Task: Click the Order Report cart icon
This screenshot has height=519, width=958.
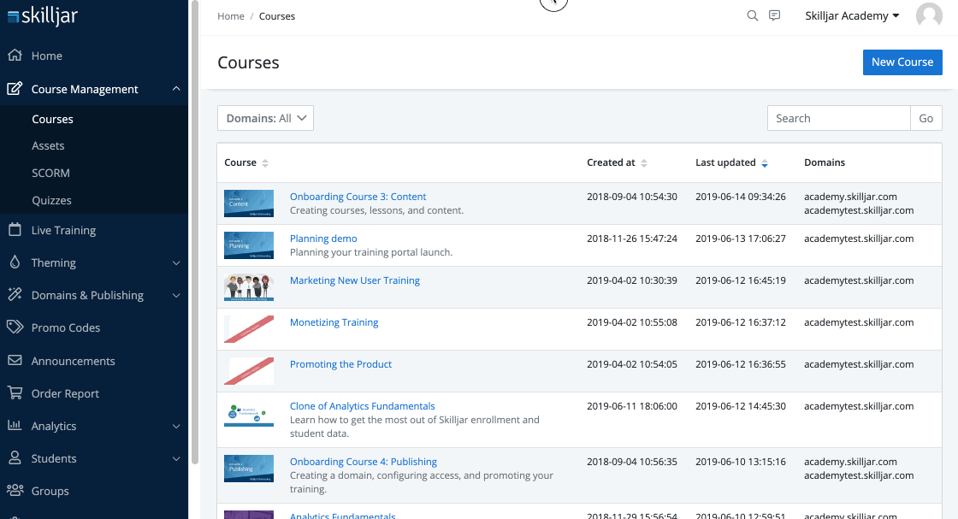Action: (x=15, y=393)
